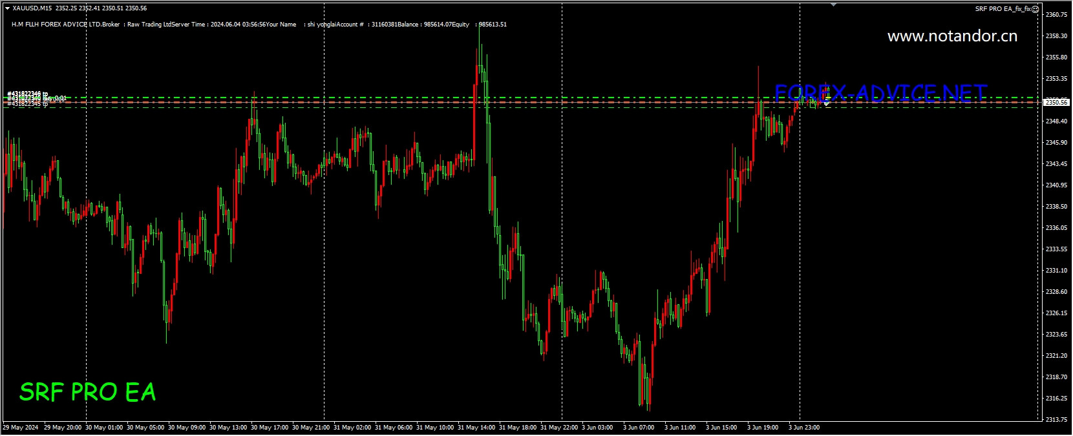Click the smiley icon beside SRF PRO EA_fix_fix
Image resolution: width=1073 pixels, height=436 pixels.
click(x=1036, y=9)
